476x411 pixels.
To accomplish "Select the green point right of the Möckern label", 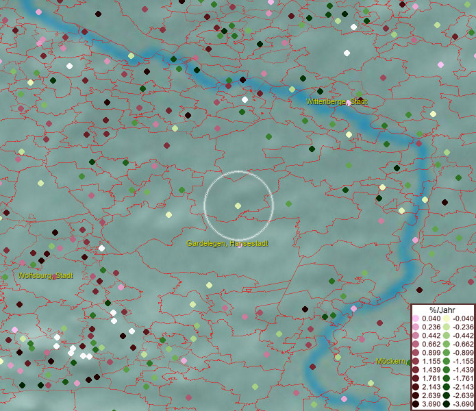I will [x=410, y=362].
